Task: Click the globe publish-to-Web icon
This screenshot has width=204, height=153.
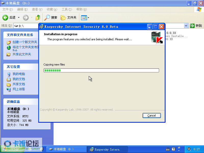Action: tap(9, 48)
